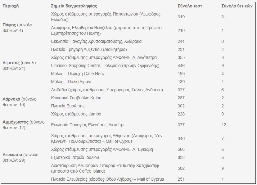257x185 pixels.
Task: Click the Μόλος – Παλιό Λιμάνι entry
Action: (71, 82)
